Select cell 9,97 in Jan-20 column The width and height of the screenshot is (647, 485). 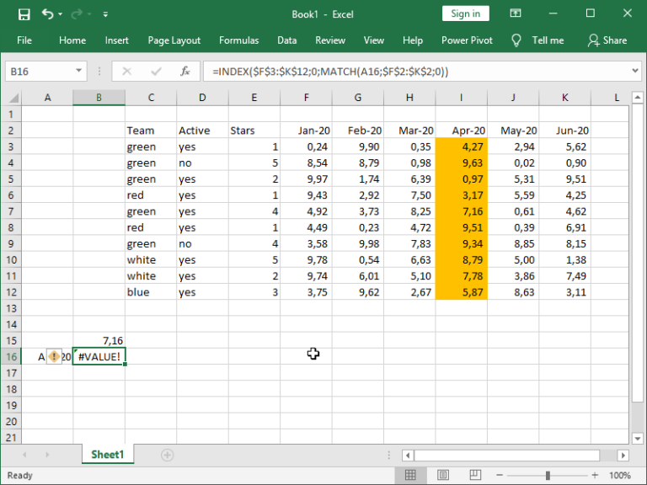[306, 179]
